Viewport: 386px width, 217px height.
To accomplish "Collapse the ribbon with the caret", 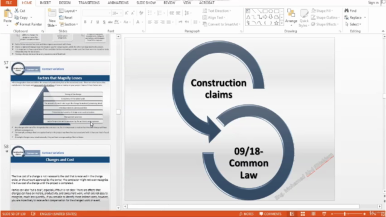I will pyautogui.click(x=383, y=31).
